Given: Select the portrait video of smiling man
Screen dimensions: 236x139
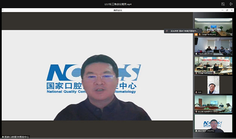Looking at the screenshot, I should click(x=214, y=85).
